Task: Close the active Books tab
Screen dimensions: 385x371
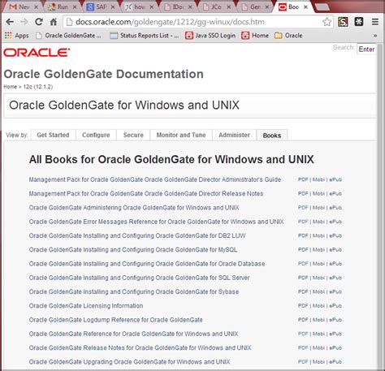Action: pyautogui.click(x=305, y=7)
